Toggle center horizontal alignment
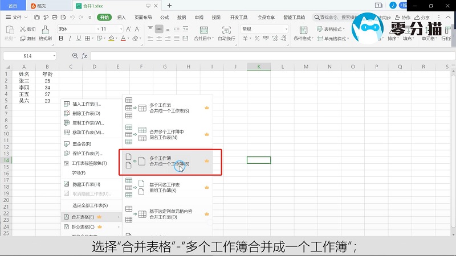Image resolution: width=456 pixels, height=256 pixels. coord(159,38)
